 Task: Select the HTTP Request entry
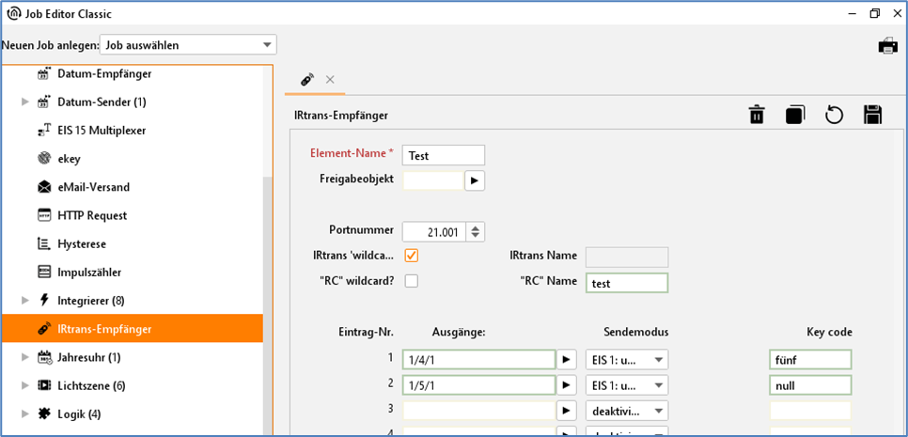(x=91, y=215)
